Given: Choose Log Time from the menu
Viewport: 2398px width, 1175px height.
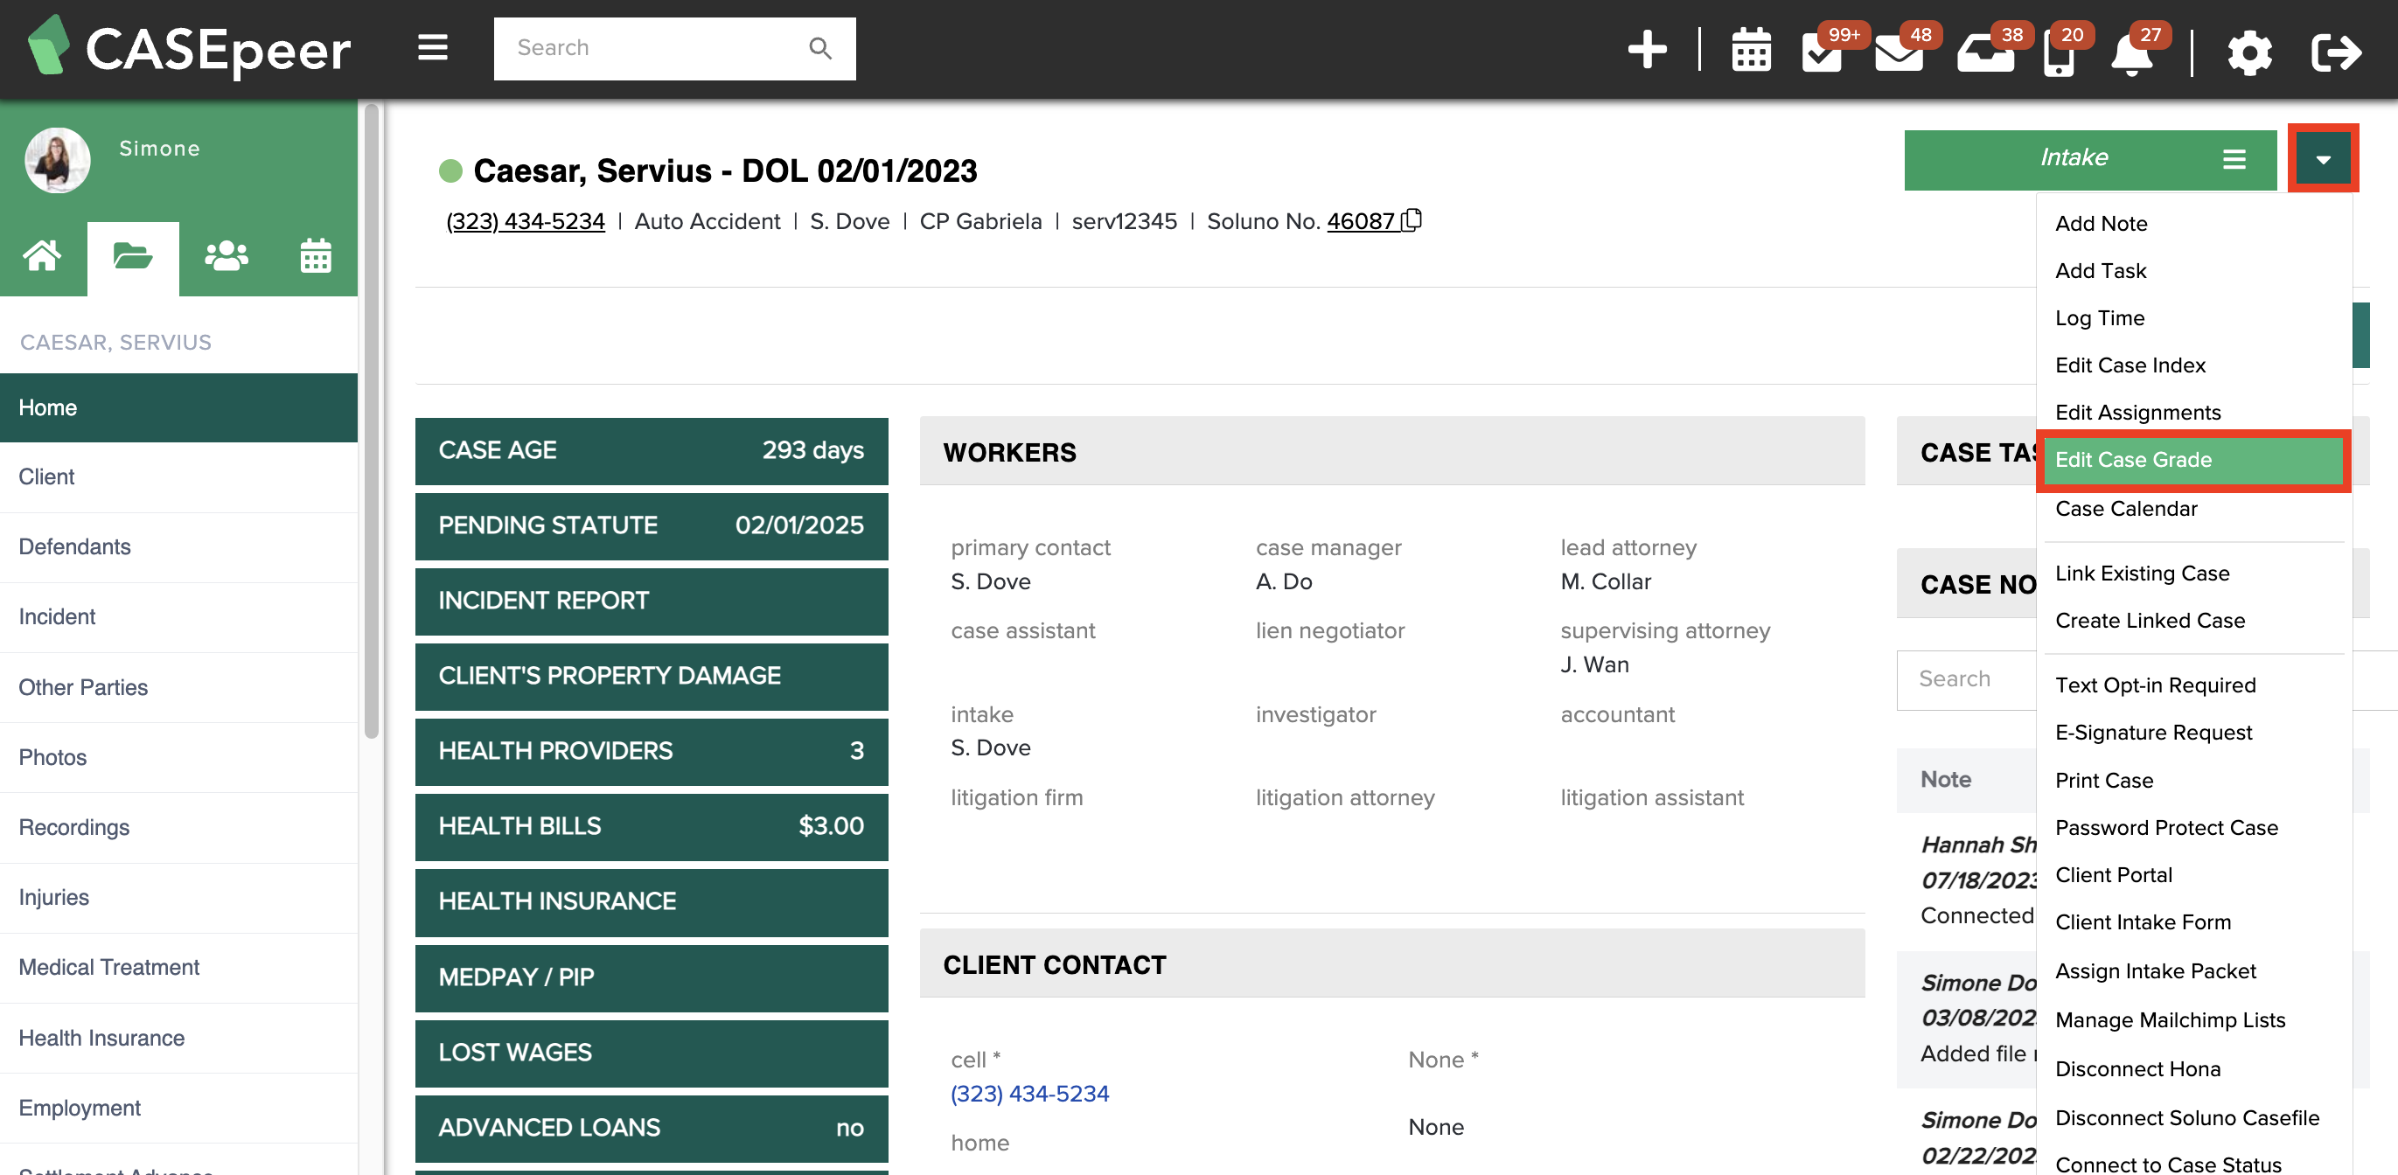Looking at the screenshot, I should (x=2099, y=318).
